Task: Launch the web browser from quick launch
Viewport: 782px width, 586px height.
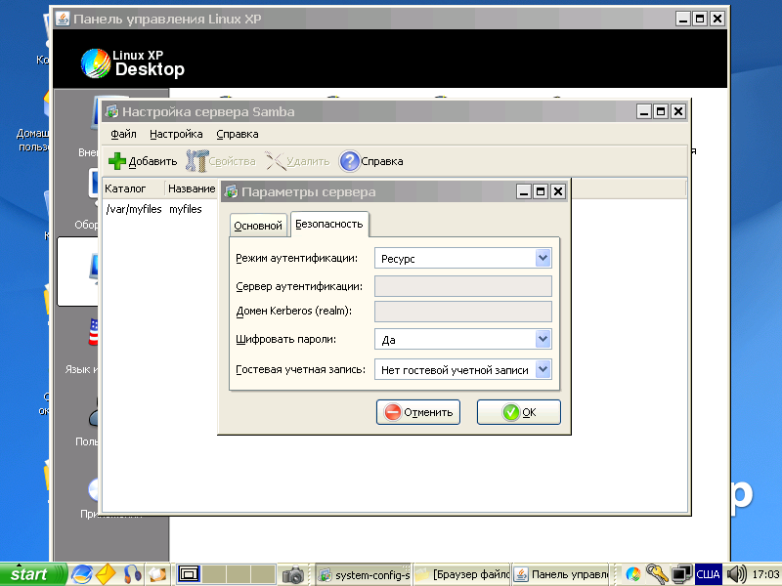Action: [x=81, y=574]
